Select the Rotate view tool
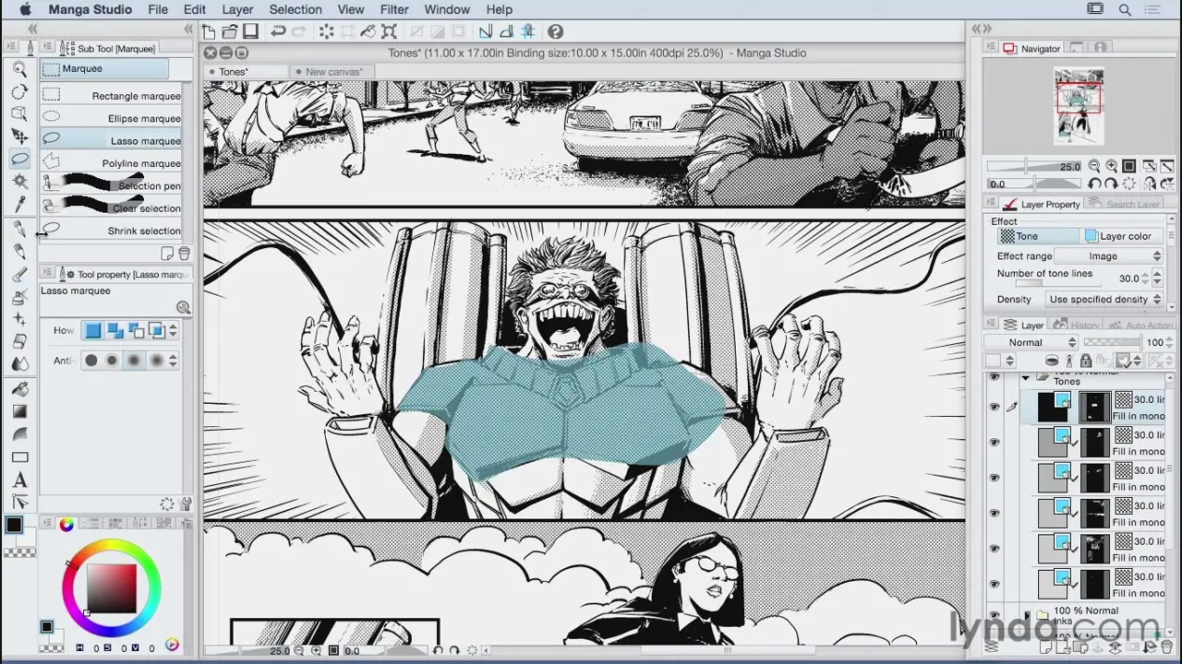Screen dimensions: 1182x664 (19, 91)
